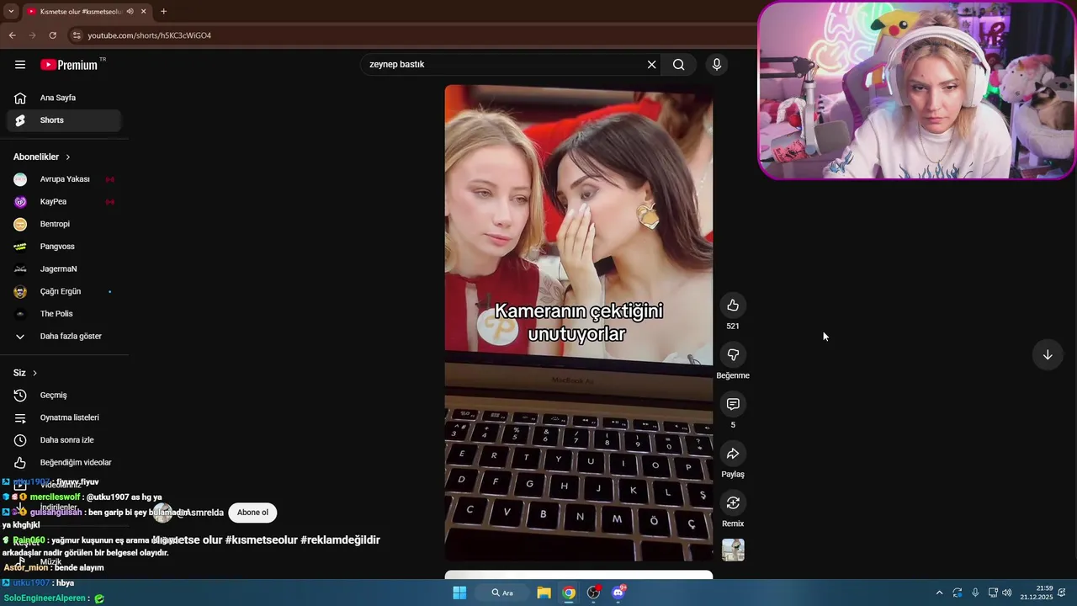This screenshot has height=606, width=1077.
Task: Share the short via Paylaş icon
Action: [x=733, y=454]
